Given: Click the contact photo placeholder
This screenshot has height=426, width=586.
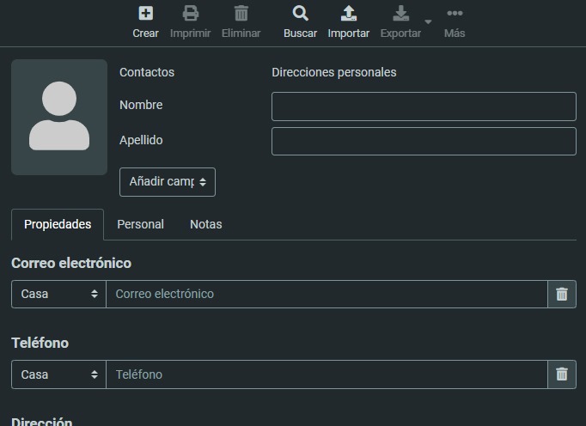Looking at the screenshot, I should click(59, 117).
